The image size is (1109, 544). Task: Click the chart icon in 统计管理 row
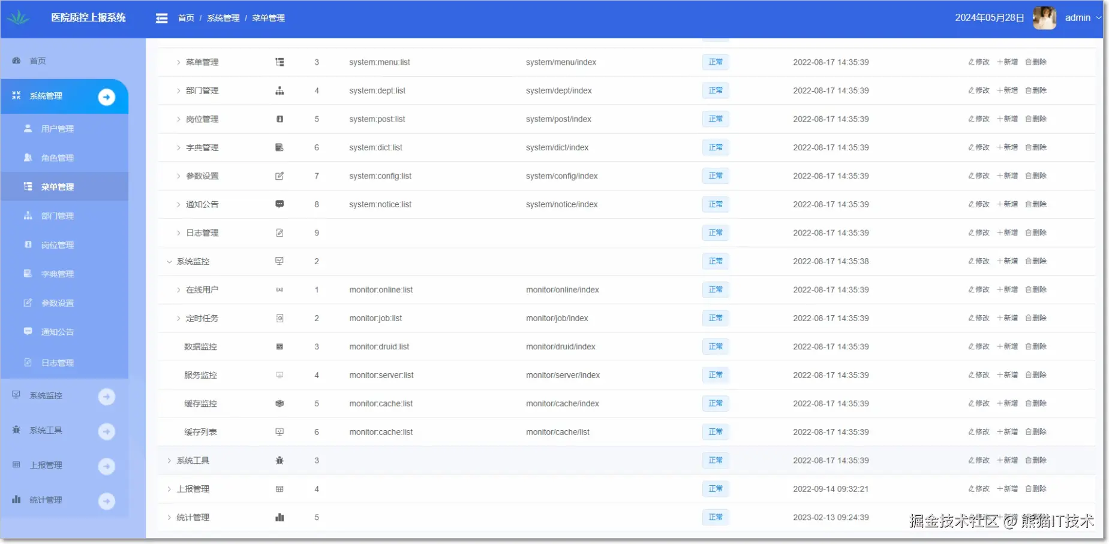tap(279, 518)
